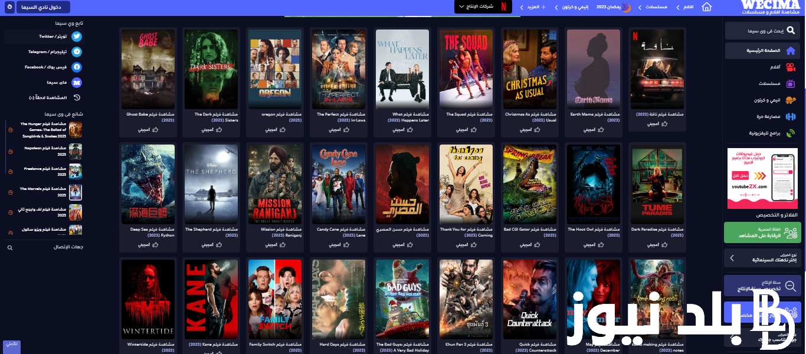806x354 pixels.
Task: Click the دخول نادي السيما login button
Action: point(42,7)
